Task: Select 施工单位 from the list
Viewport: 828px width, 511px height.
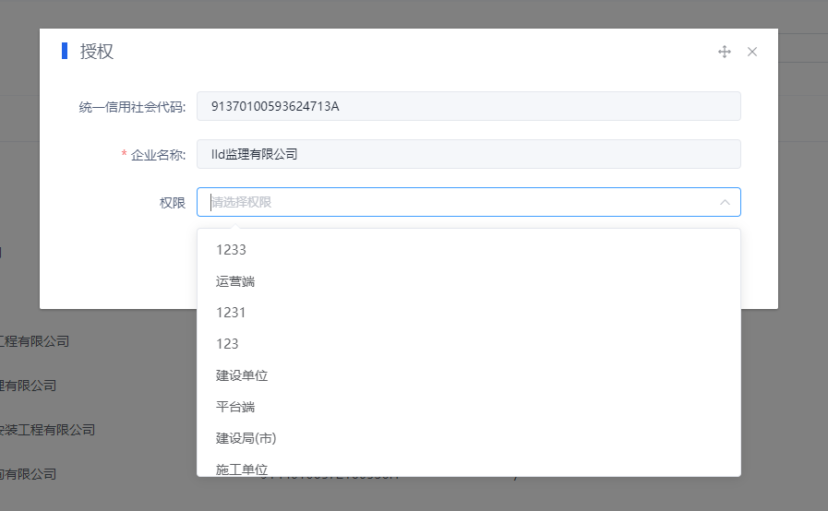Action: tap(469, 467)
